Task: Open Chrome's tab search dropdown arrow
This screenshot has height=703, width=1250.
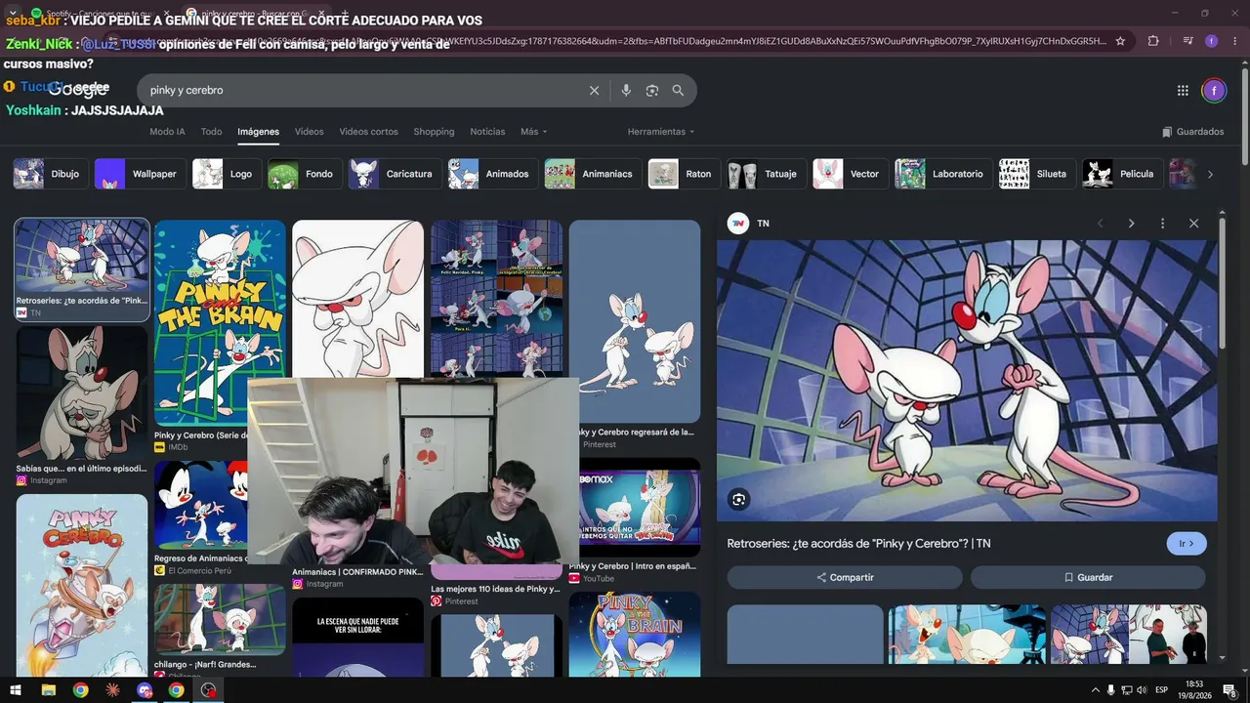Action: (13, 13)
